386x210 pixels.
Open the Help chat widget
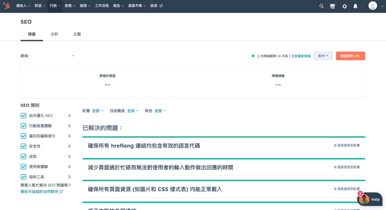(x=370, y=199)
